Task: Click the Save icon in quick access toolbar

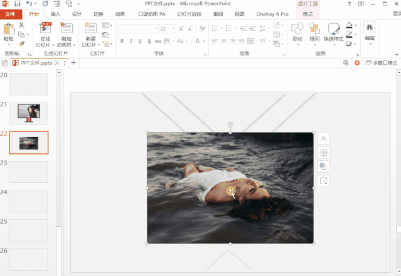Action: tap(17, 4)
